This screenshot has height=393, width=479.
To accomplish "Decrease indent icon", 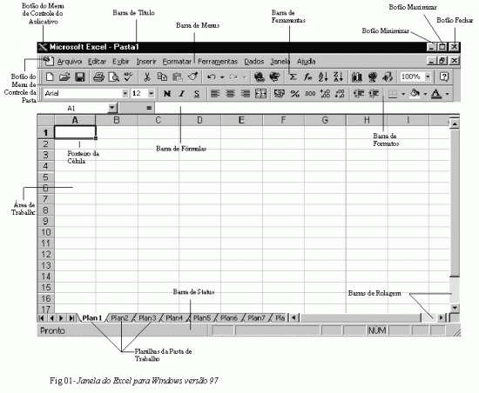I will click(359, 94).
